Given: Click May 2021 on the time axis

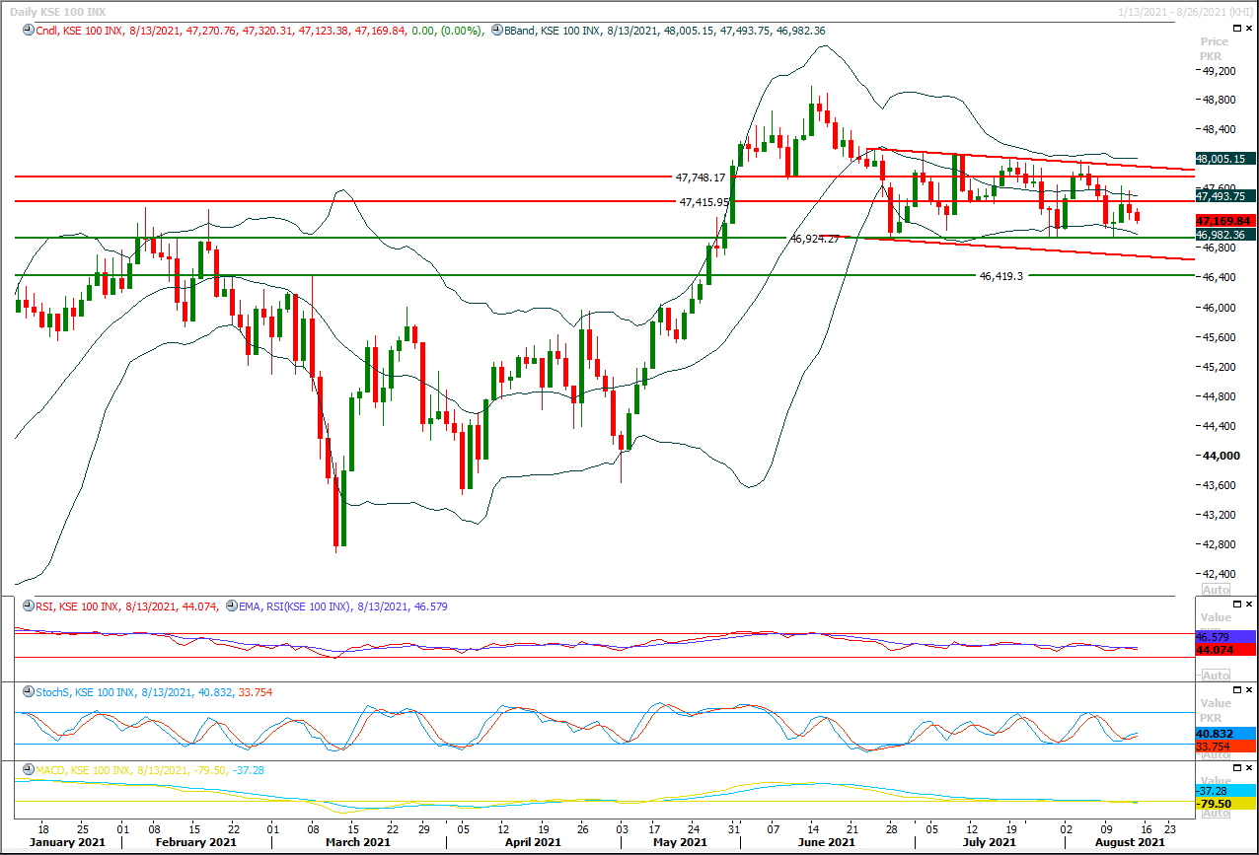Looking at the screenshot, I should tap(679, 842).
